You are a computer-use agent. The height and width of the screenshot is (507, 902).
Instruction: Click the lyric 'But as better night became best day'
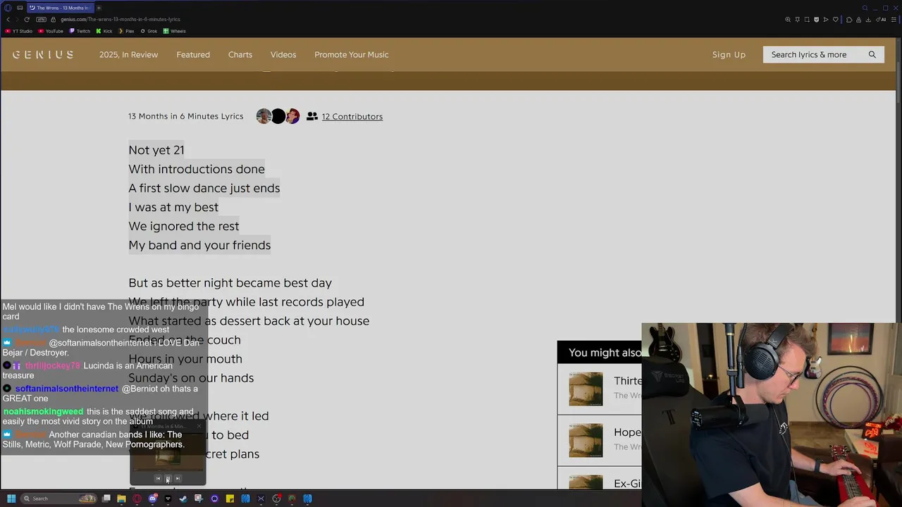pos(230,282)
